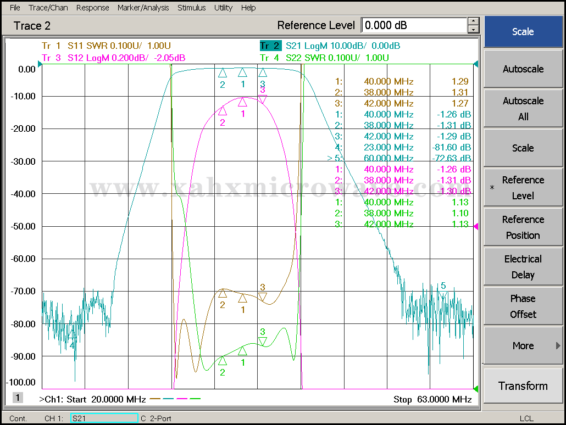Click the magenta reference position arrow at right edge
This screenshot has width=566, height=425.
point(476,227)
